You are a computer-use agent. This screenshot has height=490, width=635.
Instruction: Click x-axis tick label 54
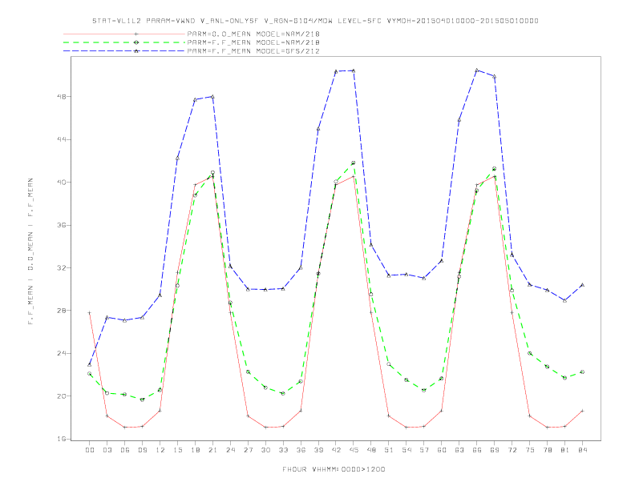coord(406,450)
